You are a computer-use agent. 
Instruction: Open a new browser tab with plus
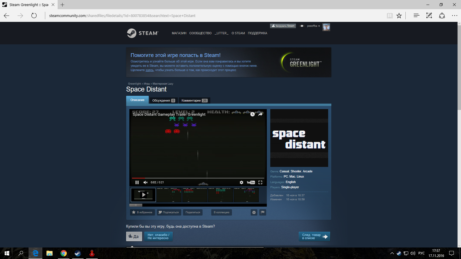click(62, 5)
